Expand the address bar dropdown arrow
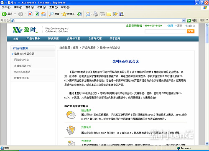This screenshot has height=151, width=209. pos(184,20)
